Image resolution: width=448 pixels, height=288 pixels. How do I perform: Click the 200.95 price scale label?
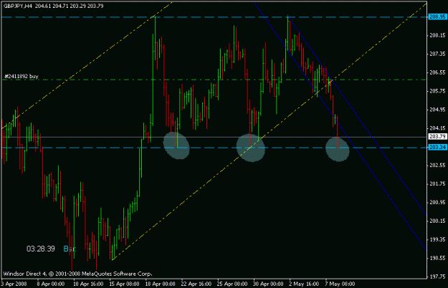coord(437,202)
